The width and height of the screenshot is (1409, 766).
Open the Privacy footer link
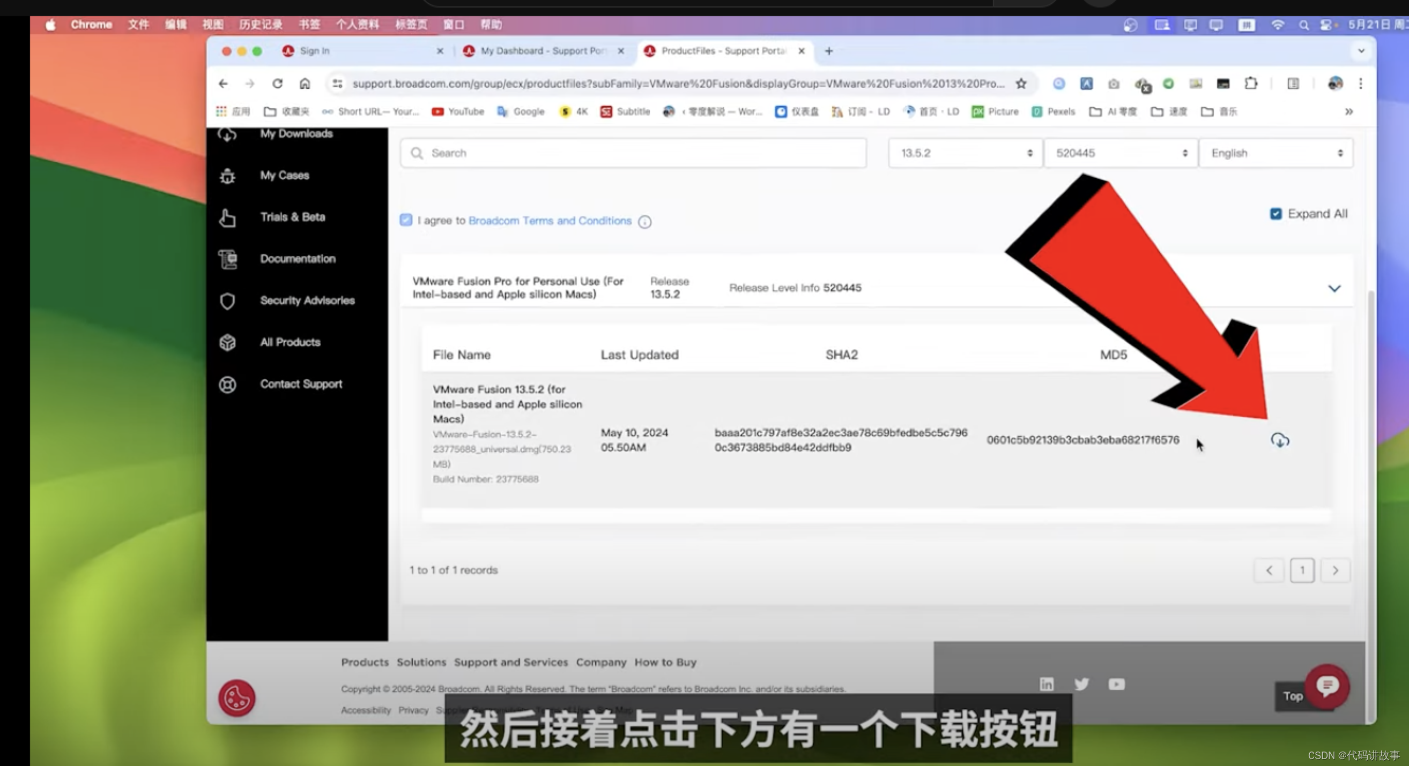[413, 710]
